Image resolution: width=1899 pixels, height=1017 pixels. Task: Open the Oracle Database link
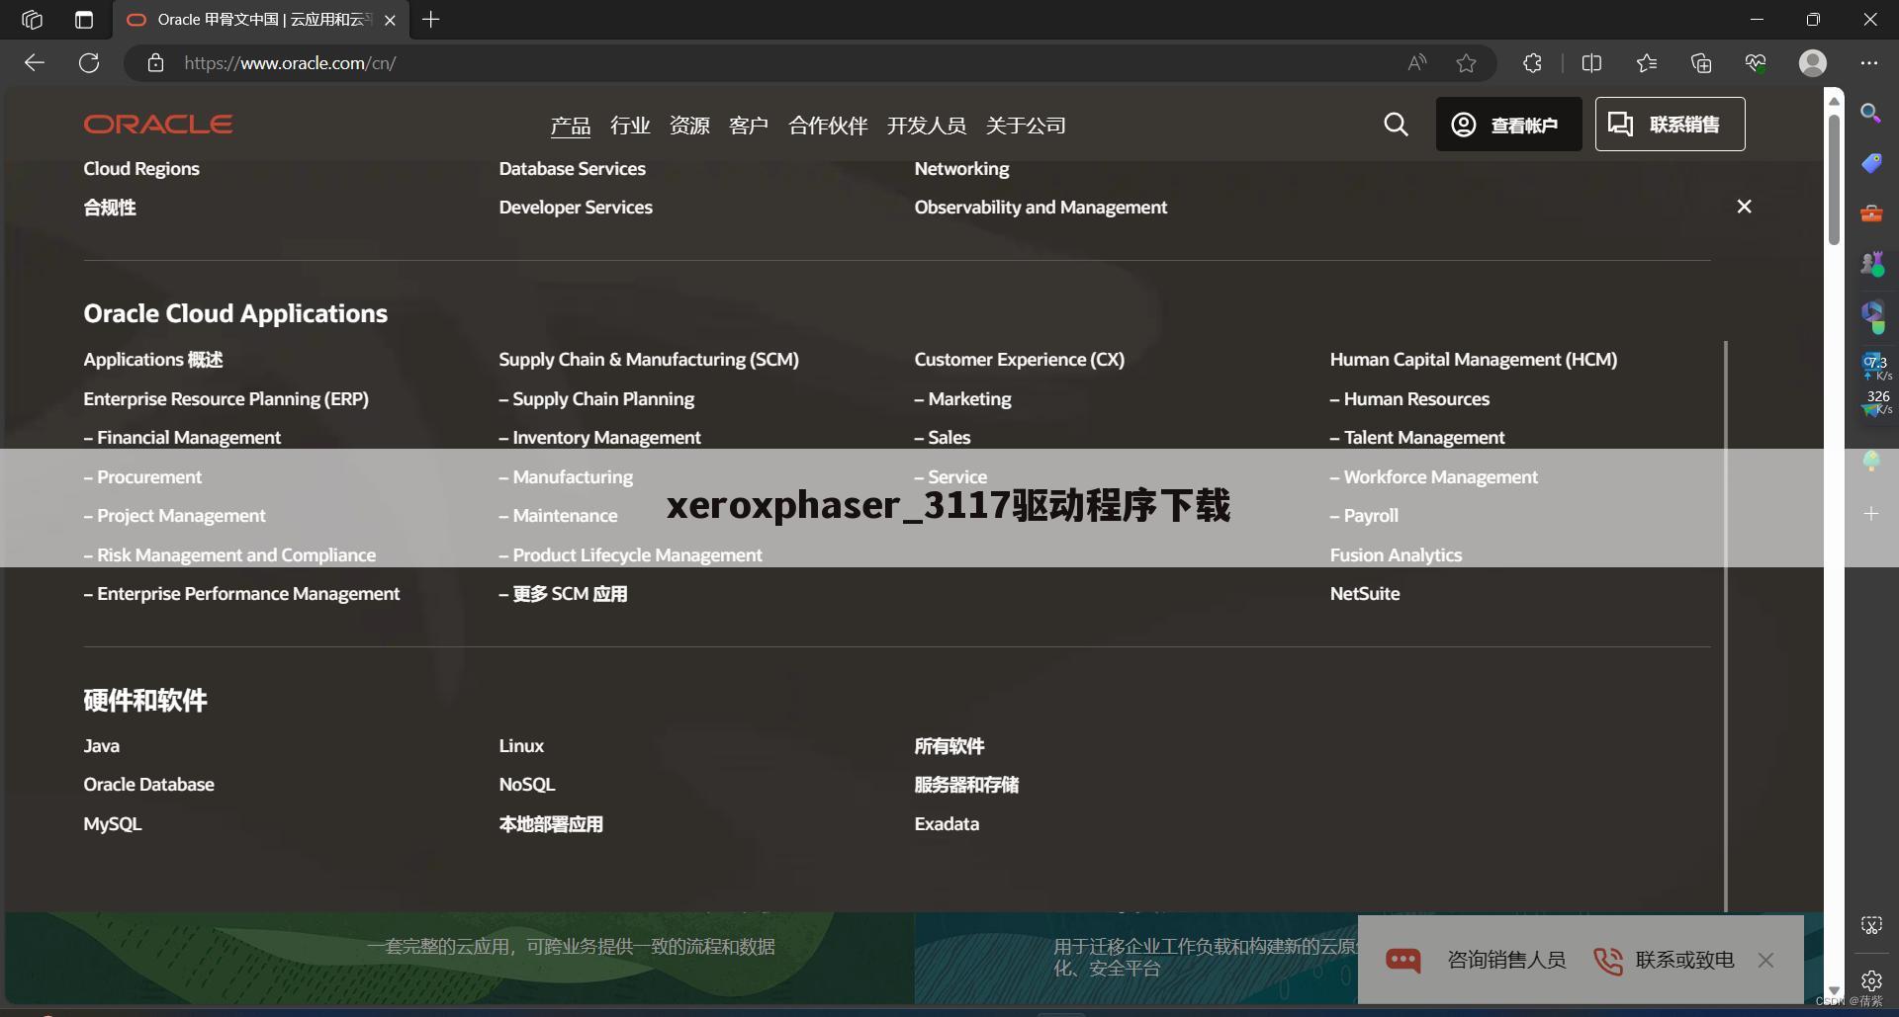[148, 785]
